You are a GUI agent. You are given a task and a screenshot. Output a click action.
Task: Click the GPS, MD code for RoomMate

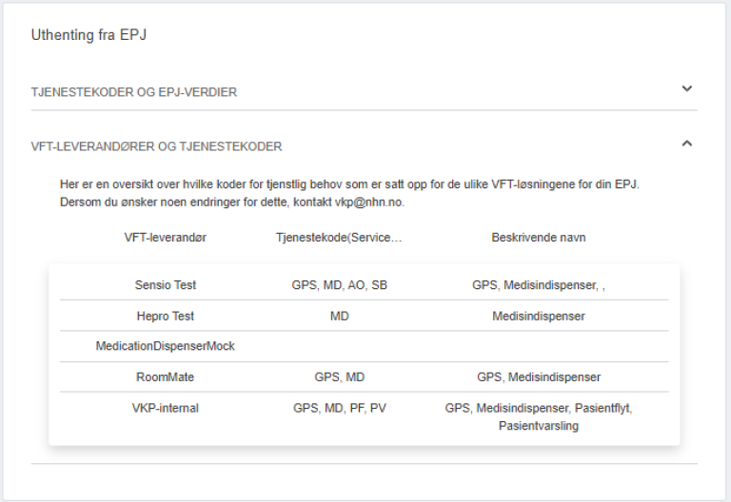339,377
